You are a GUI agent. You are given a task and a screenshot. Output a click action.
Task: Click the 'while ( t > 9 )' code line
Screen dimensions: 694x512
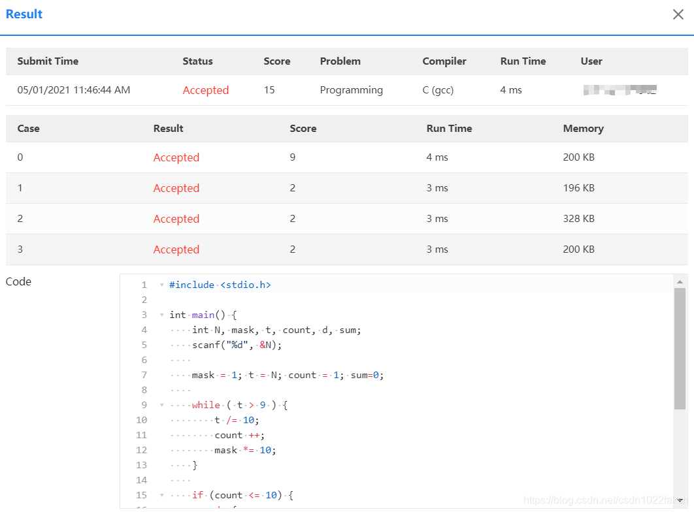coord(240,405)
